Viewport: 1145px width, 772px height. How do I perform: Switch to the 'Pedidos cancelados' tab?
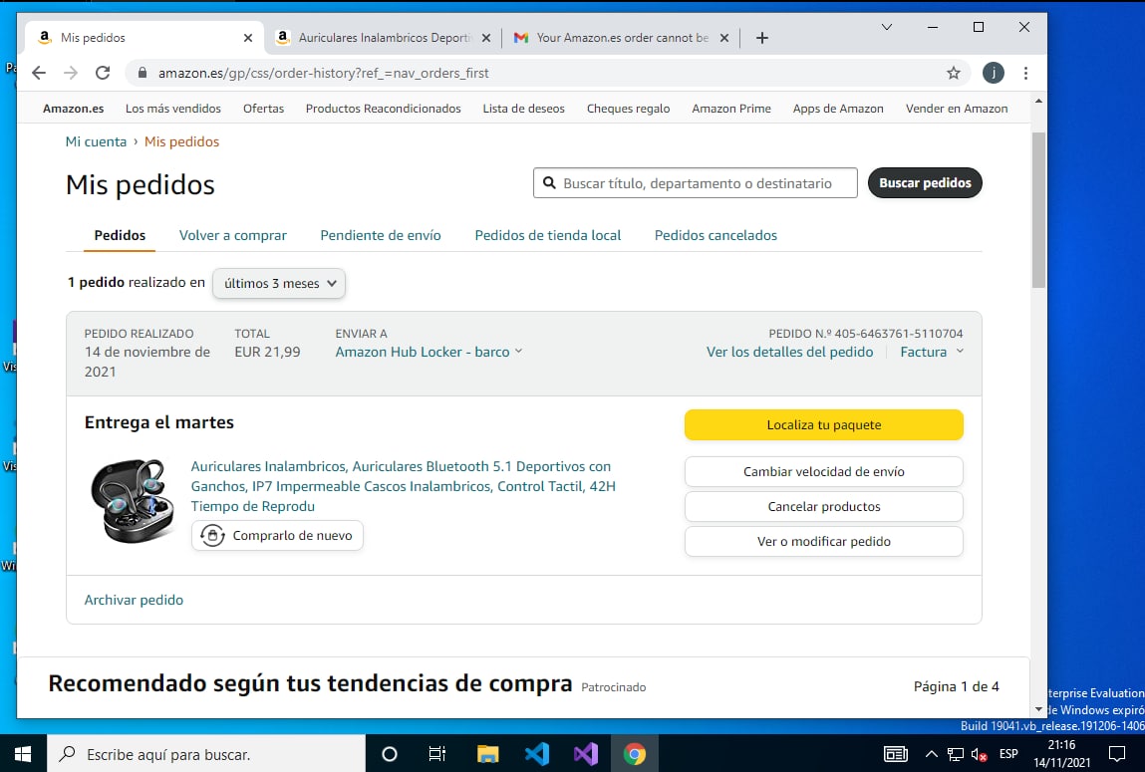coord(716,235)
